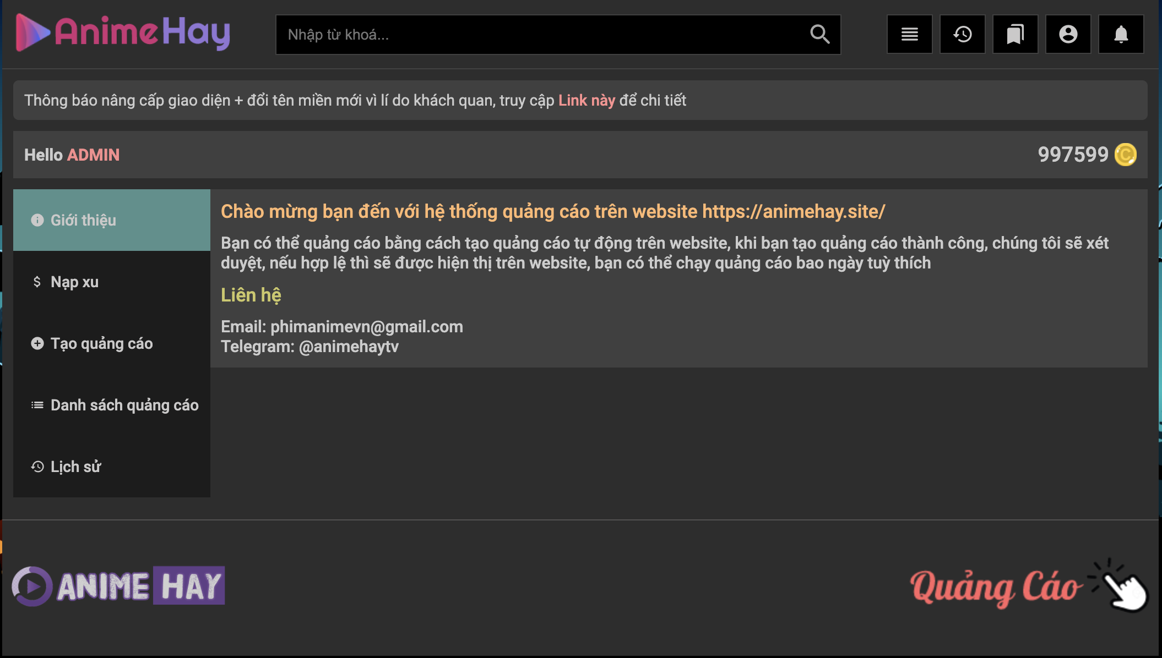Follow the 'Link này' announcement link
The image size is (1162, 658).
click(x=587, y=100)
